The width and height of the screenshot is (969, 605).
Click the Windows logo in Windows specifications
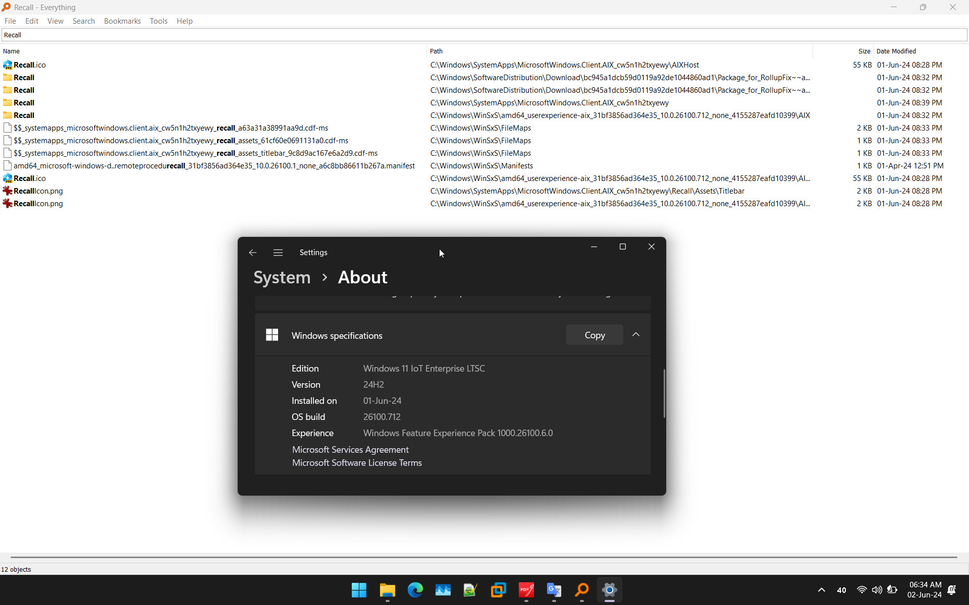[x=272, y=335]
